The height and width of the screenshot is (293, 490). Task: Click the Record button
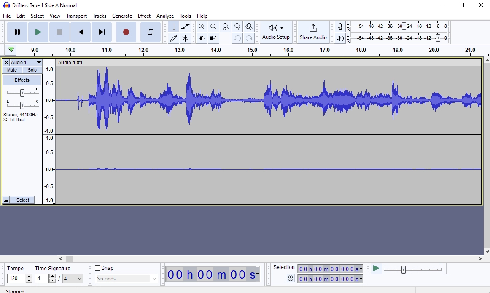(x=126, y=32)
